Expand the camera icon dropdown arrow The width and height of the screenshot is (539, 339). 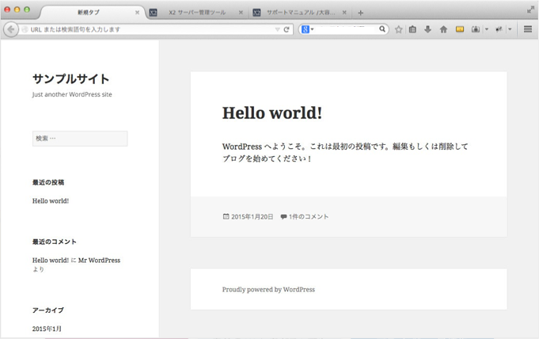point(487,29)
